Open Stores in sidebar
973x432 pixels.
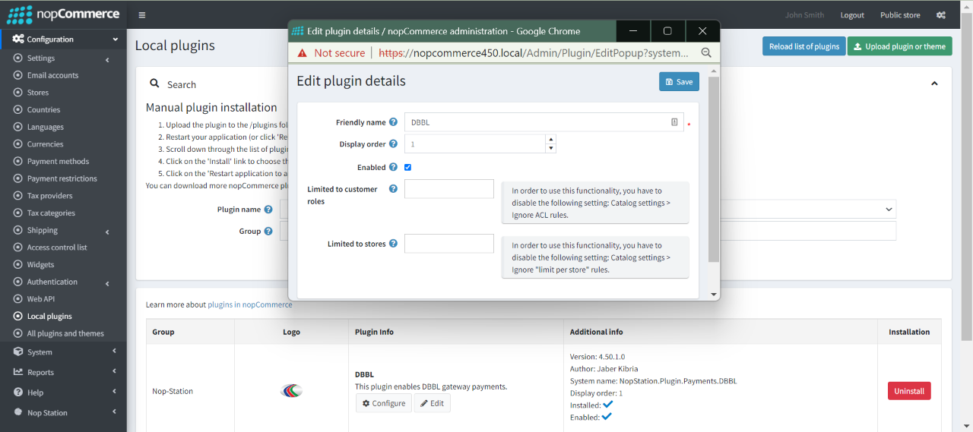37,93
